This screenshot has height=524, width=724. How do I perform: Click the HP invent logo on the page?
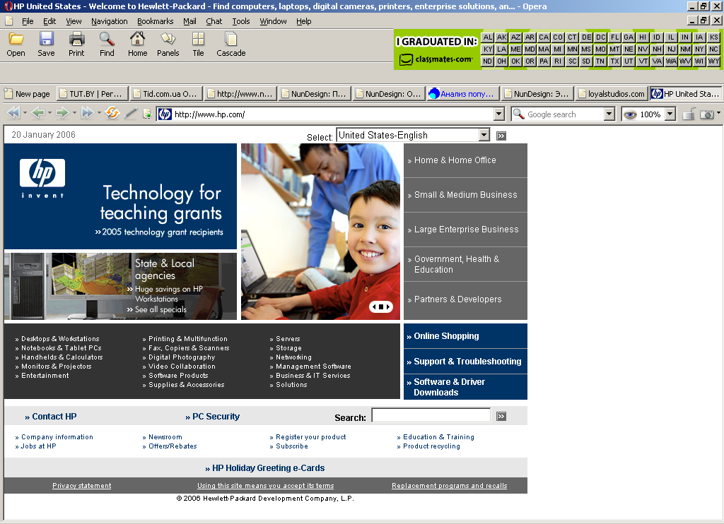point(42,179)
